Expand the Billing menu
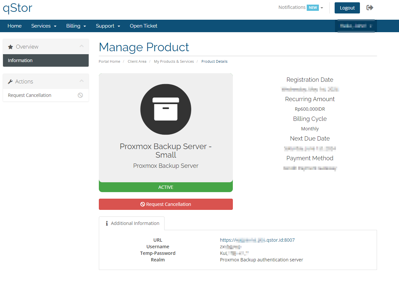 (76, 26)
